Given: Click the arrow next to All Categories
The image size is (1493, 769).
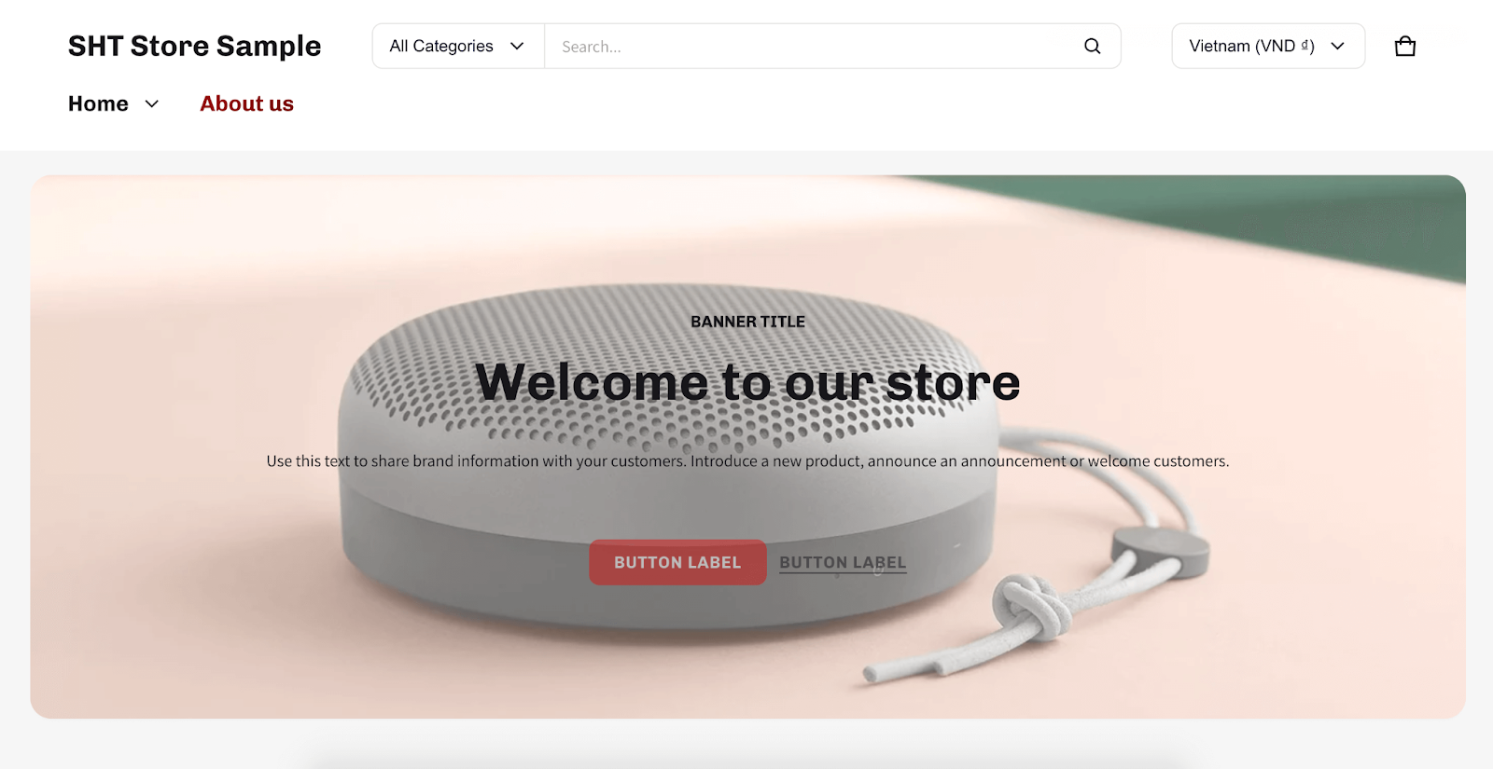Looking at the screenshot, I should click(517, 46).
